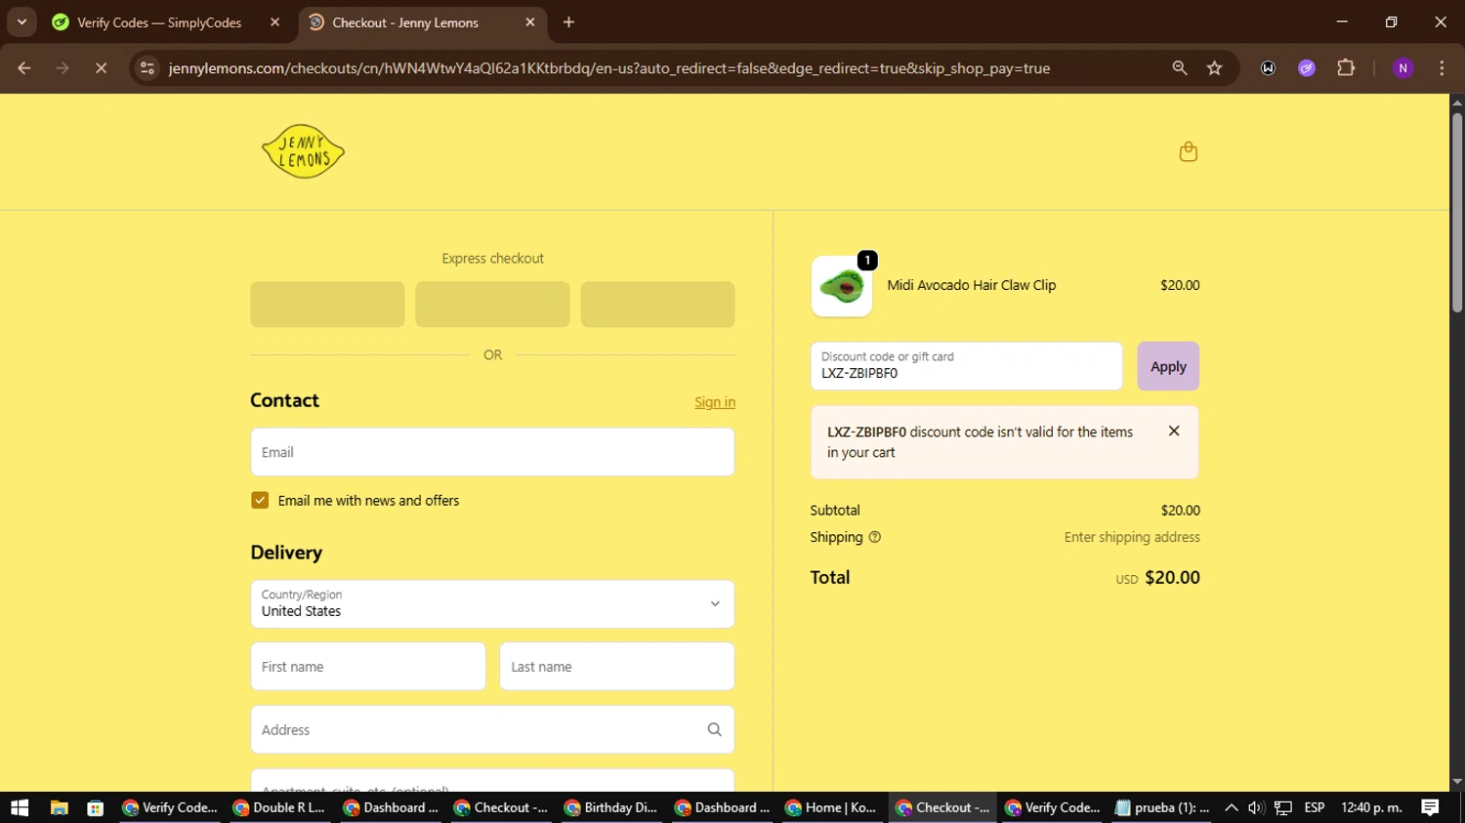Click the ESP language indicator
The height and width of the screenshot is (823, 1465).
(x=1315, y=807)
